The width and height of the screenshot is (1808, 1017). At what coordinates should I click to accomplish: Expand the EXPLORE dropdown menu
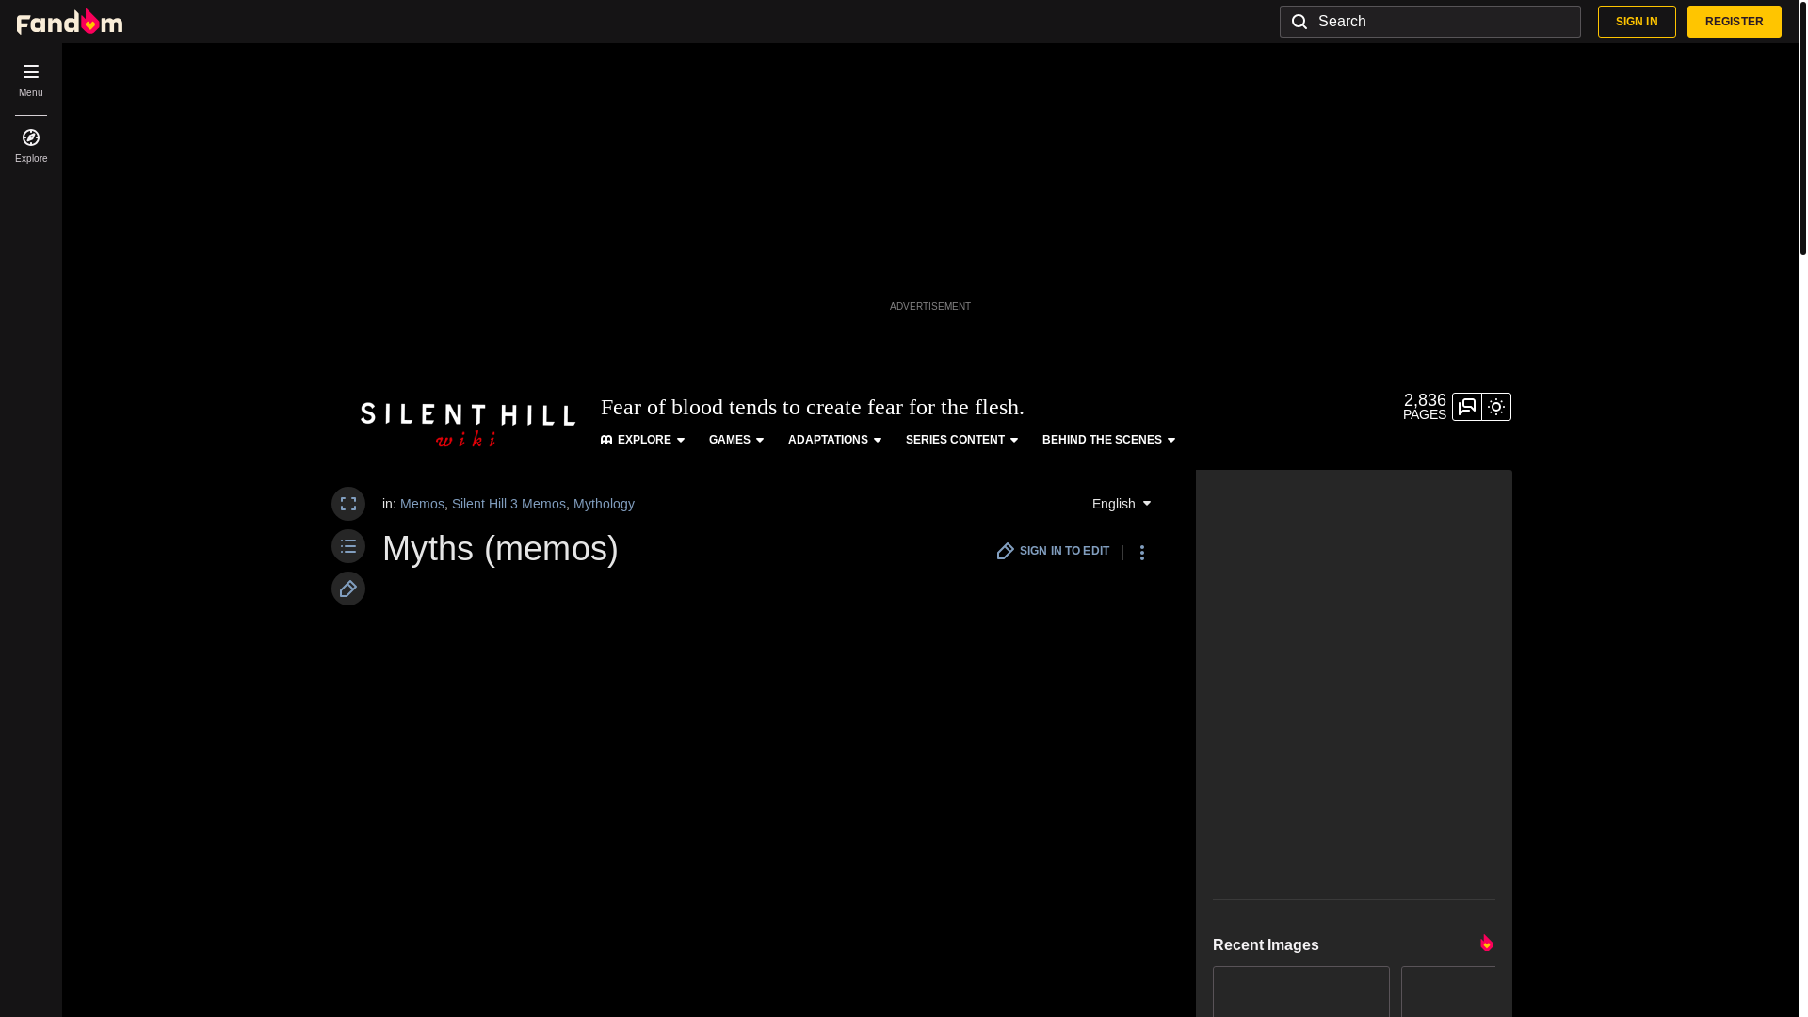643,440
